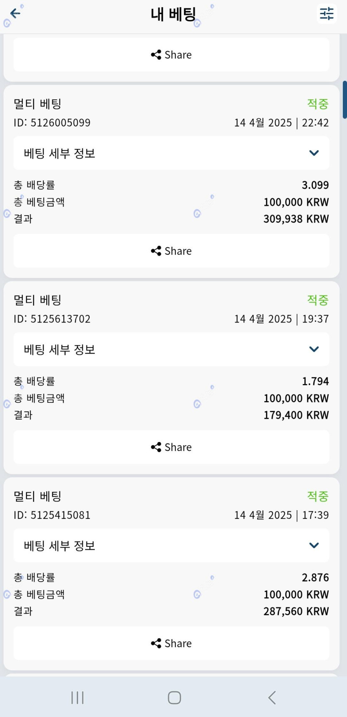347x717 pixels.
Task: Tap share icon on bet 5125415081
Action: (x=156, y=643)
